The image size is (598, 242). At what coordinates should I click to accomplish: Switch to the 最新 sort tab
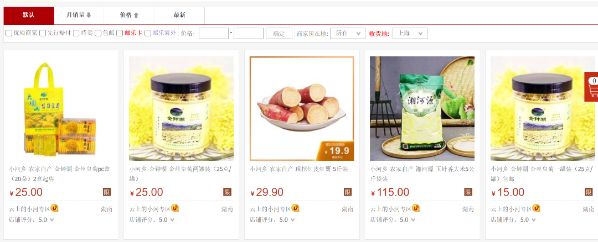click(179, 15)
